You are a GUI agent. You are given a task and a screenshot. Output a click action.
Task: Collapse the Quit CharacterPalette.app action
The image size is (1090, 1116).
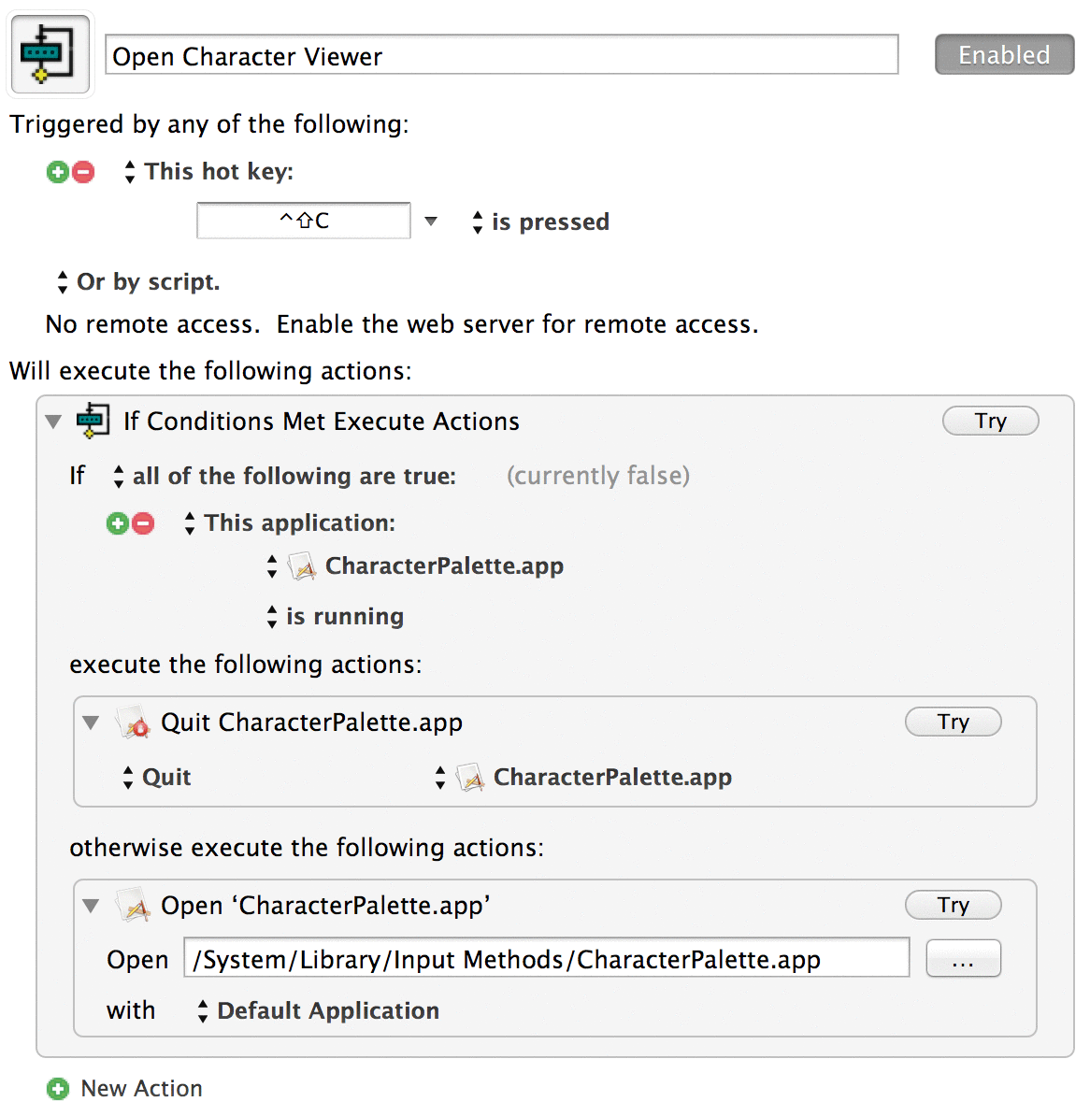[x=91, y=723]
